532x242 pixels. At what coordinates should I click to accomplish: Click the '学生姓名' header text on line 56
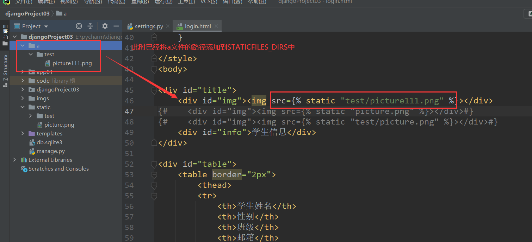[254, 206]
